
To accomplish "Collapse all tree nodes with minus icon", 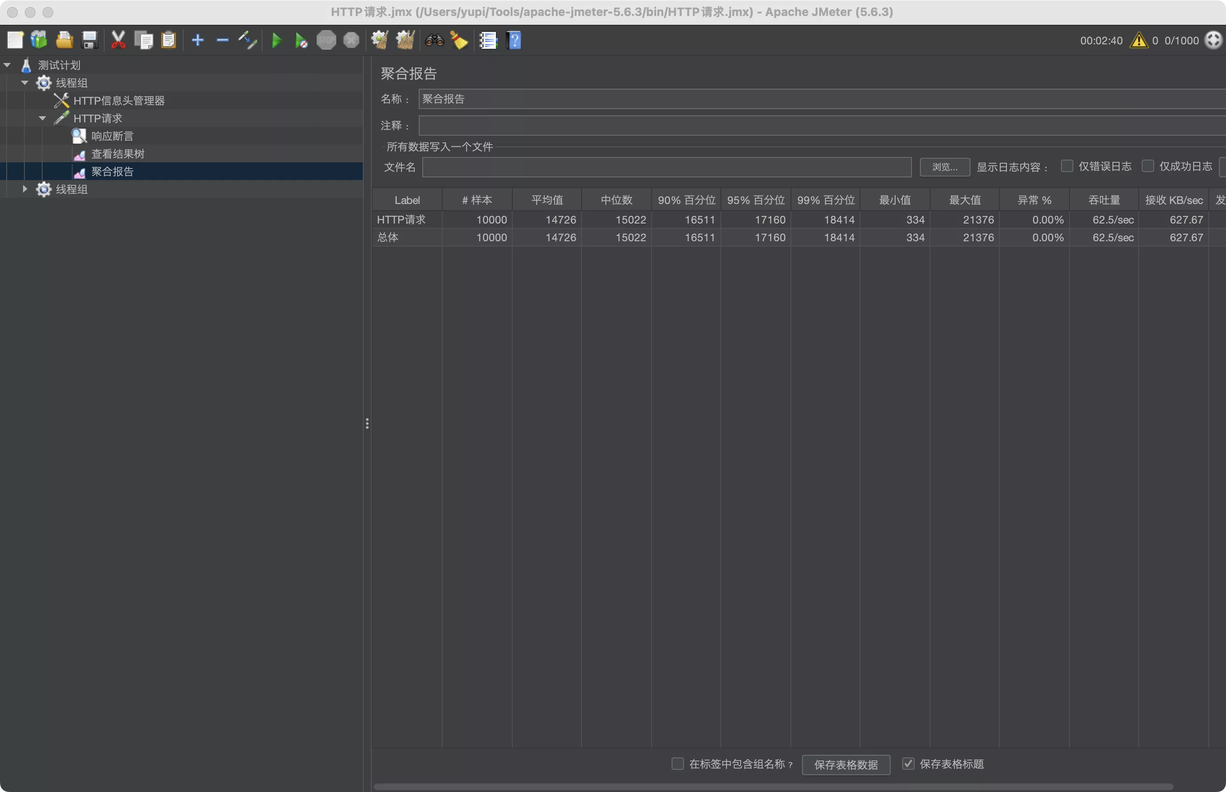I will (x=222, y=39).
